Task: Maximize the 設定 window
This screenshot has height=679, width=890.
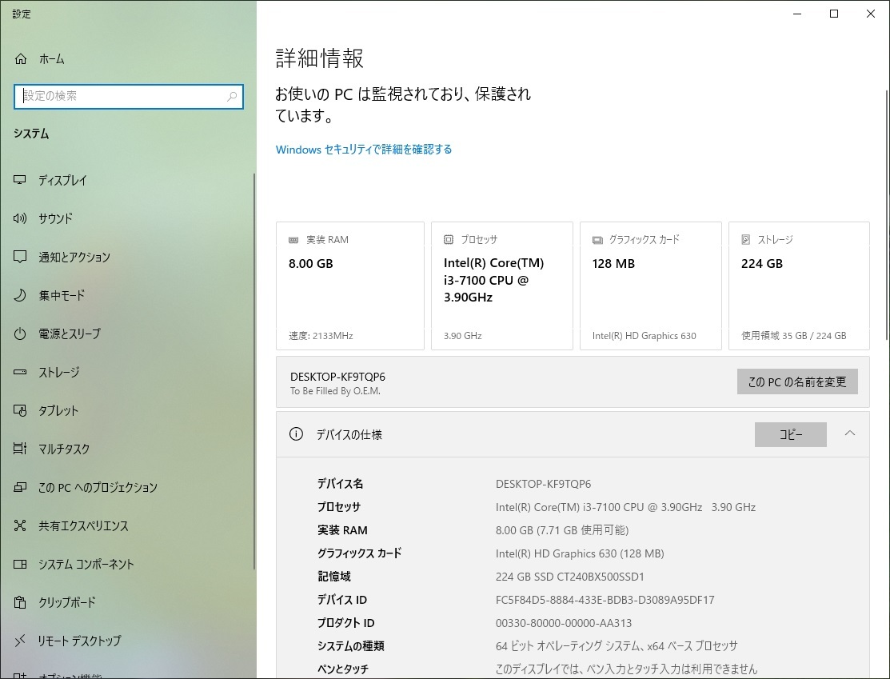Action: (x=834, y=14)
